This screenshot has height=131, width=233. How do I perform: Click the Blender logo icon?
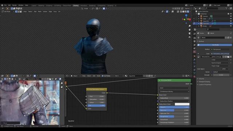[x=2, y=5]
